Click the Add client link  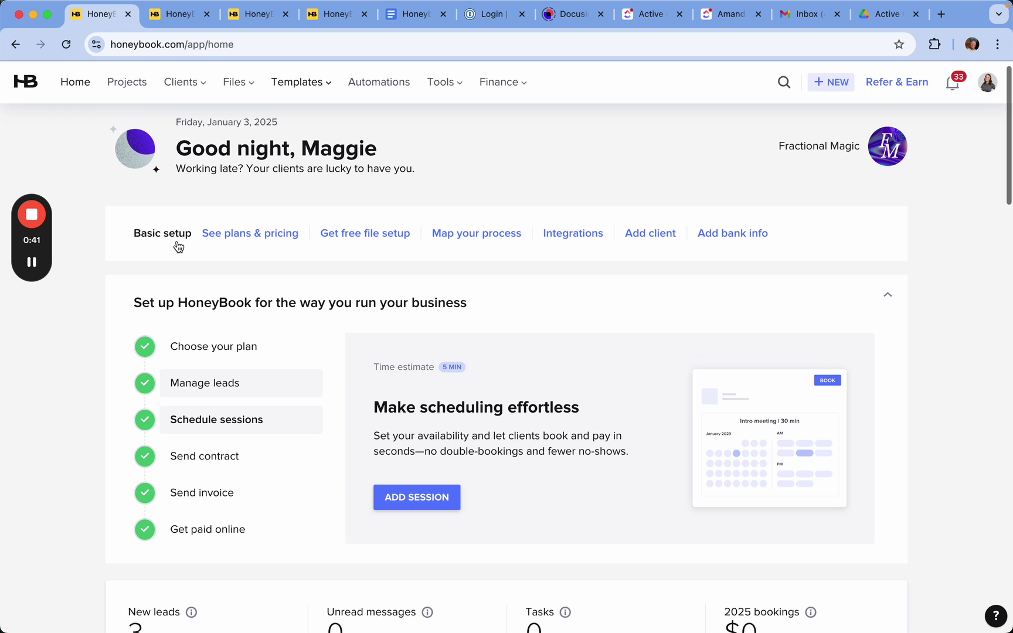coord(650,233)
